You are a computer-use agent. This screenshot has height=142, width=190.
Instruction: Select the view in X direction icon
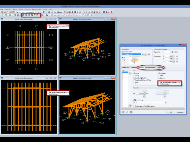pos(29,15)
